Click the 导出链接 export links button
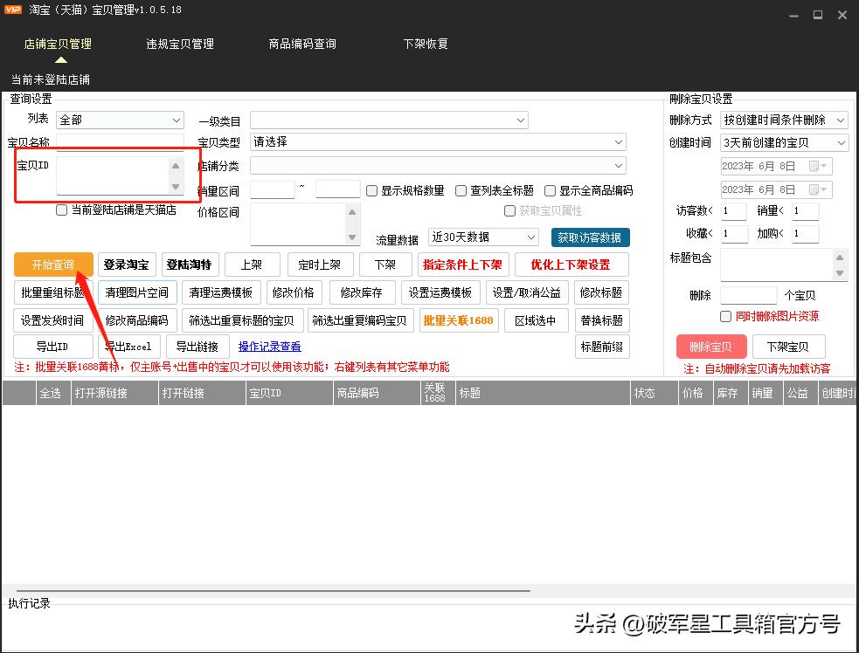The width and height of the screenshot is (859, 653). (x=197, y=347)
